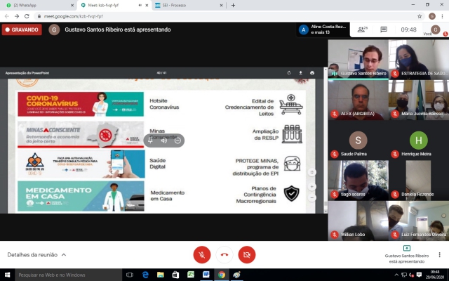Click the address bar URL field
Image resolution: width=449 pixels, height=281 pixels.
(x=226, y=16)
